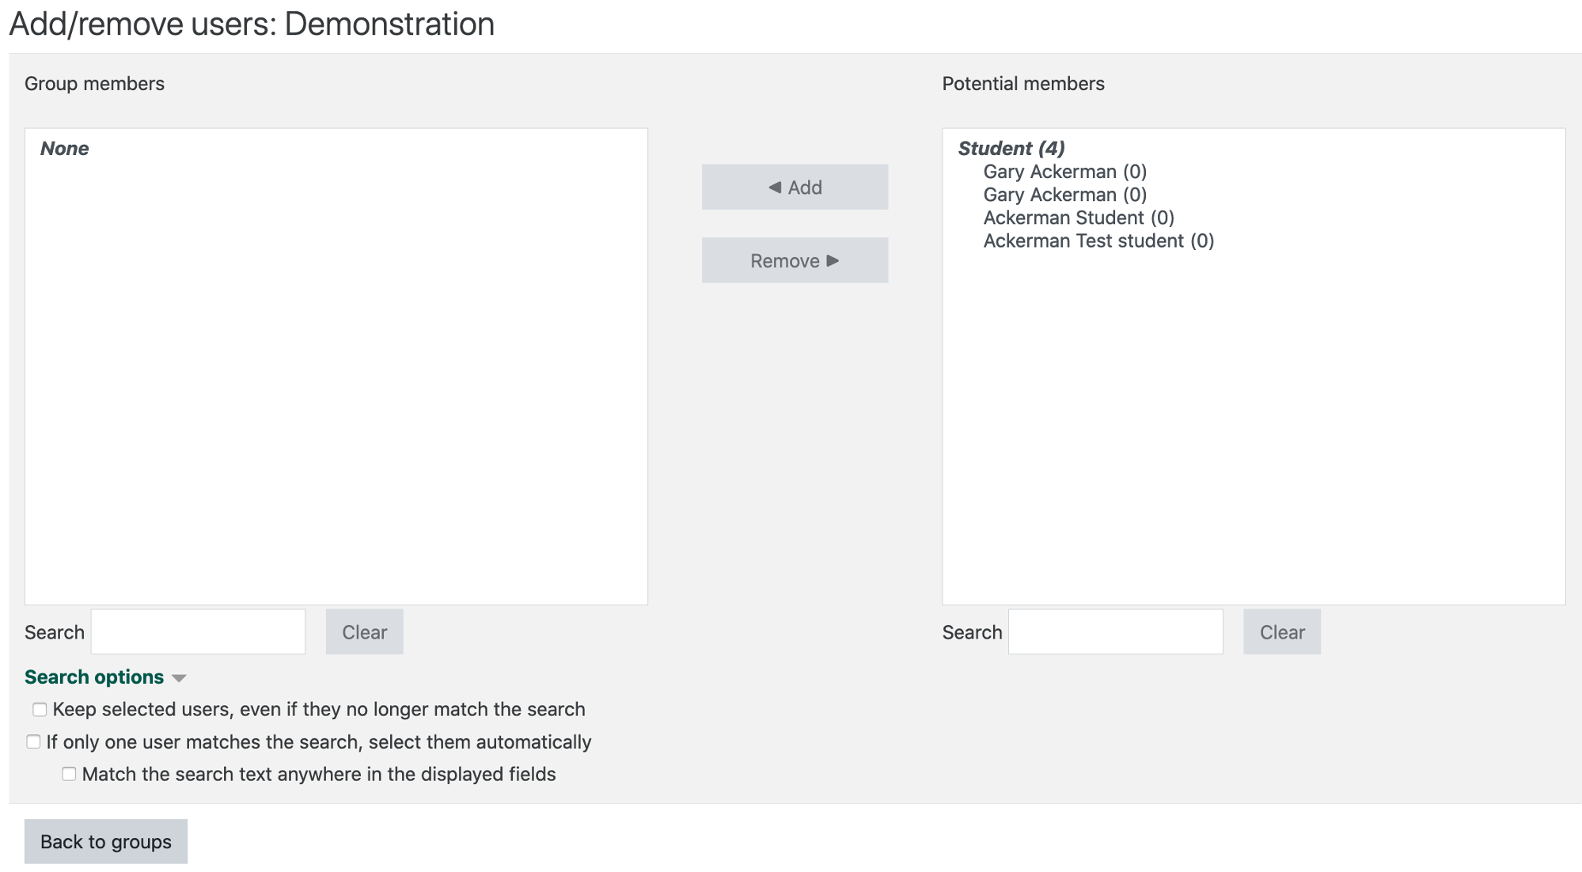This screenshot has width=1582, height=872.
Task: Select the first Gary Ackerman entry
Action: [1064, 172]
